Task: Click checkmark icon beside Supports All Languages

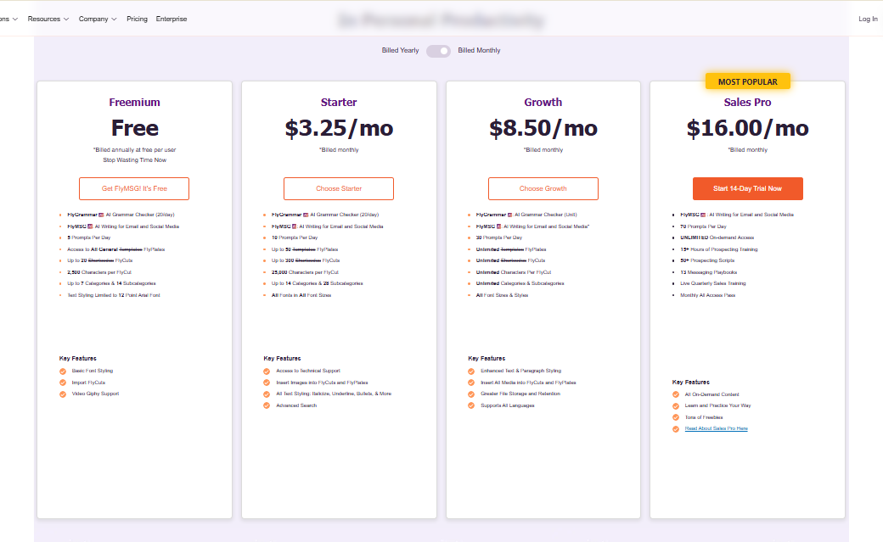Action: coord(471,405)
